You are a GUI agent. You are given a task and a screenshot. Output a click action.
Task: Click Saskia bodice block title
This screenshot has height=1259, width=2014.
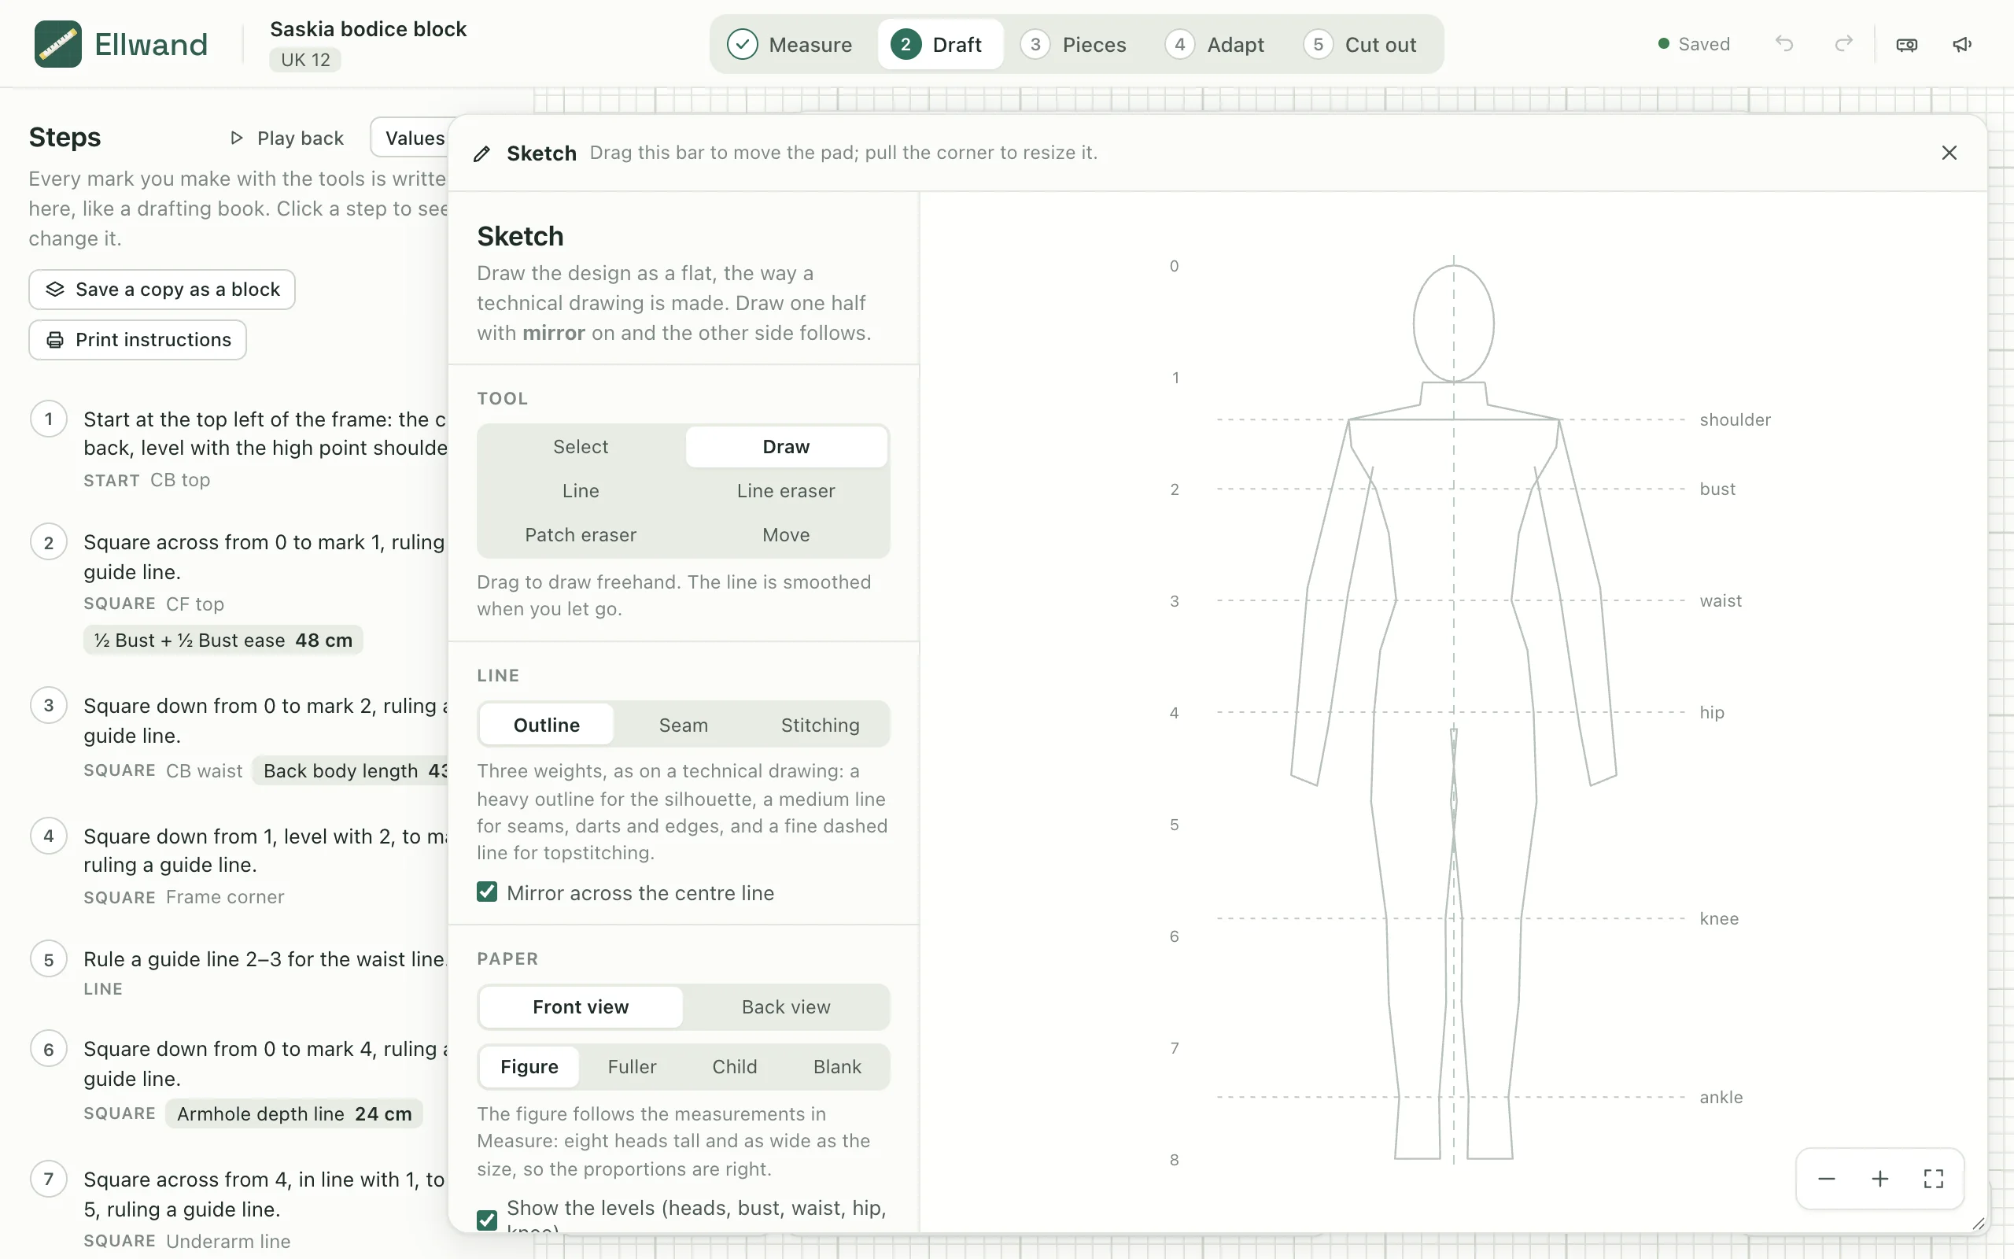[368, 29]
